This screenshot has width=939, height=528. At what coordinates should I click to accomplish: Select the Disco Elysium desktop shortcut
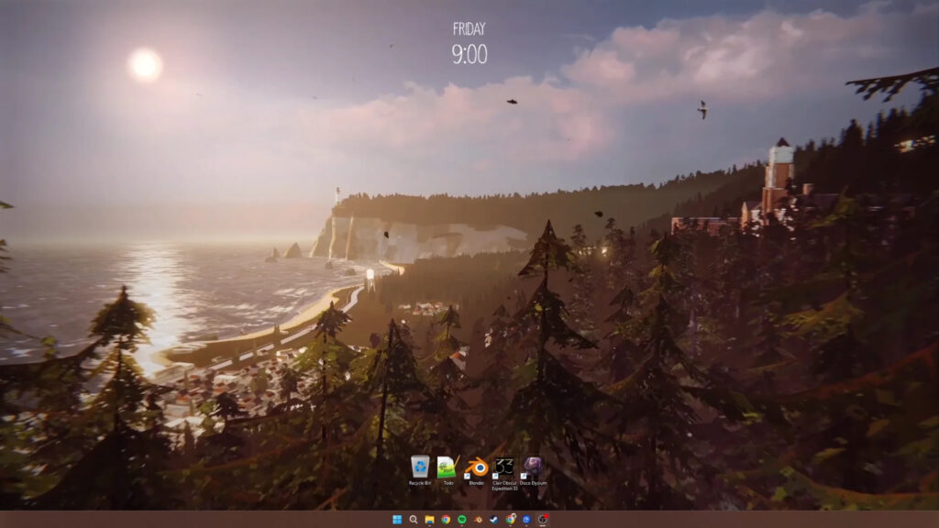coord(533,469)
